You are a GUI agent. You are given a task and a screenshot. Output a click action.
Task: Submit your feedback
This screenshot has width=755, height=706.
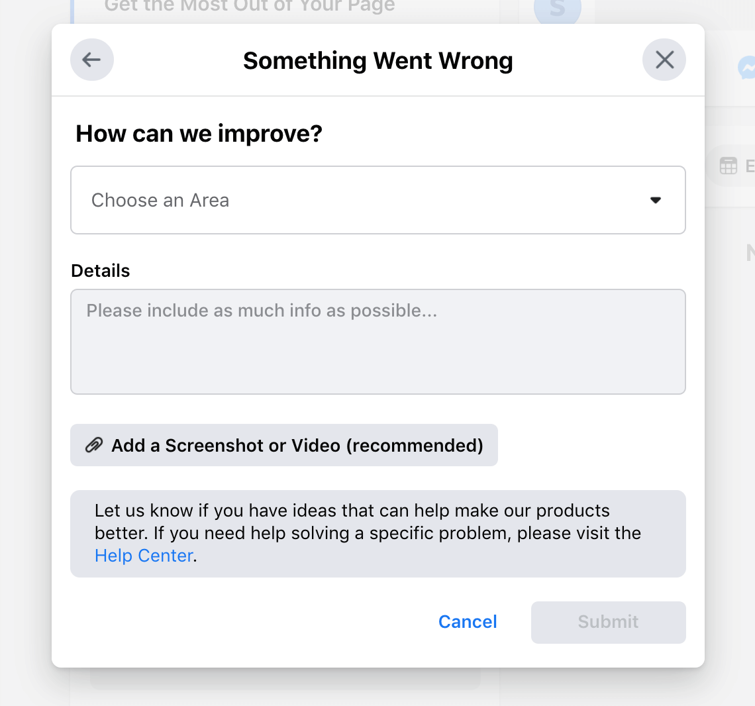point(607,622)
